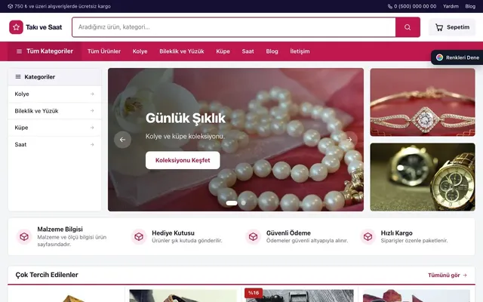The image size is (483, 302).
Task: Click the box icon beside Güvenli Ödeme
Action: point(254,236)
